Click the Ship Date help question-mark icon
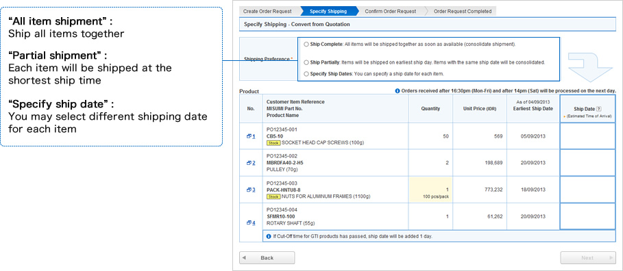The image size is (623, 271). [599, 109]
